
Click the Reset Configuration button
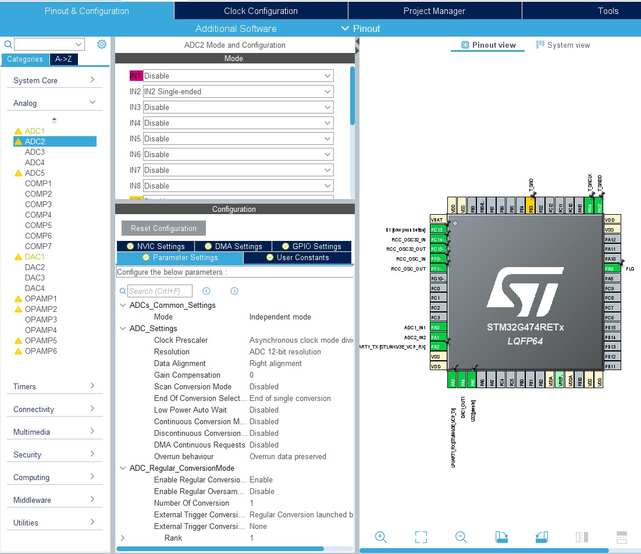[163, 228]
